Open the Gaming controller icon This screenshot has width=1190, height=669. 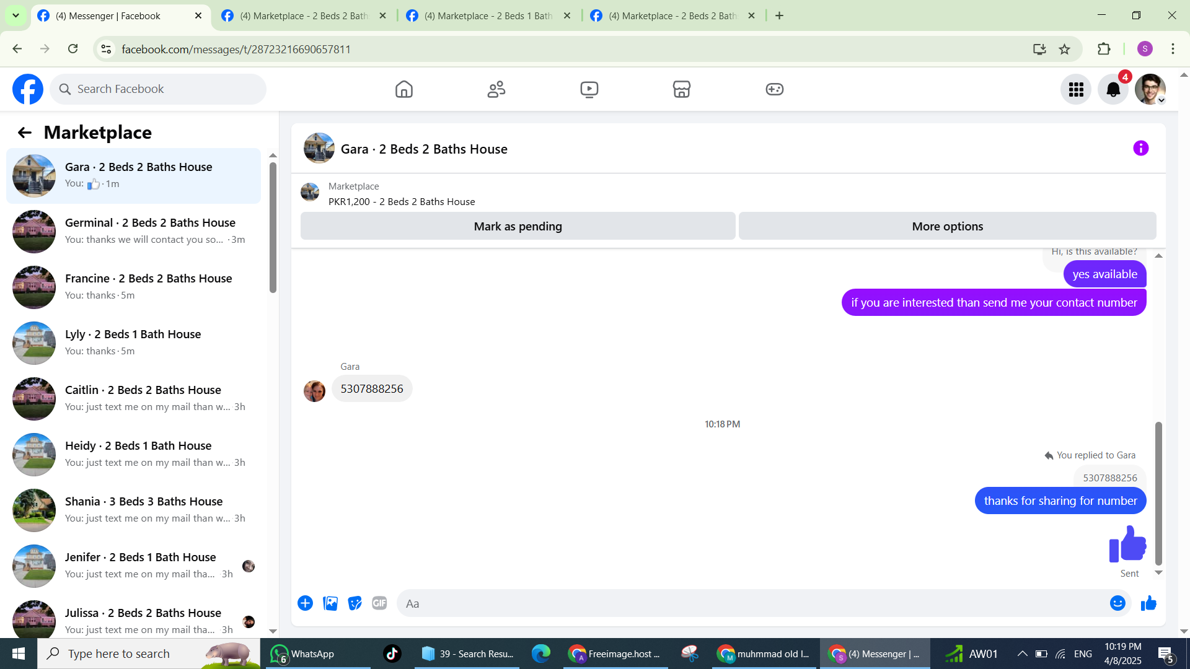774,89
